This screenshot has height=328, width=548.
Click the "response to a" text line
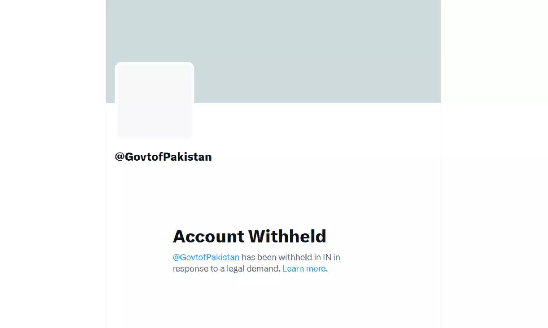click(x=198, y=269)
